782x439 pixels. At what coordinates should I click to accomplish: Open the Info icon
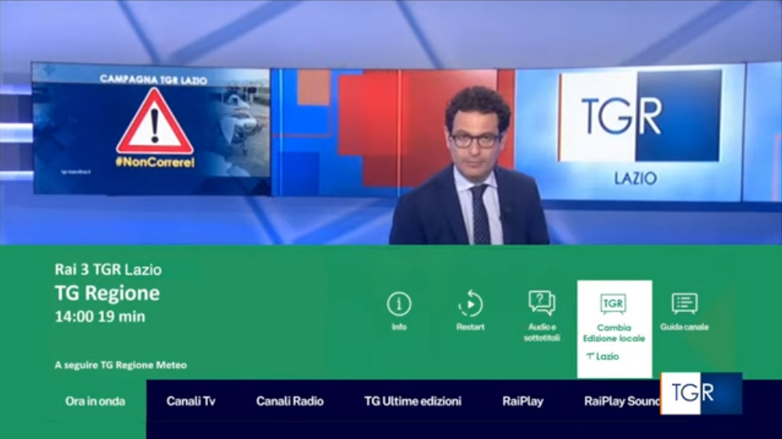399,304
